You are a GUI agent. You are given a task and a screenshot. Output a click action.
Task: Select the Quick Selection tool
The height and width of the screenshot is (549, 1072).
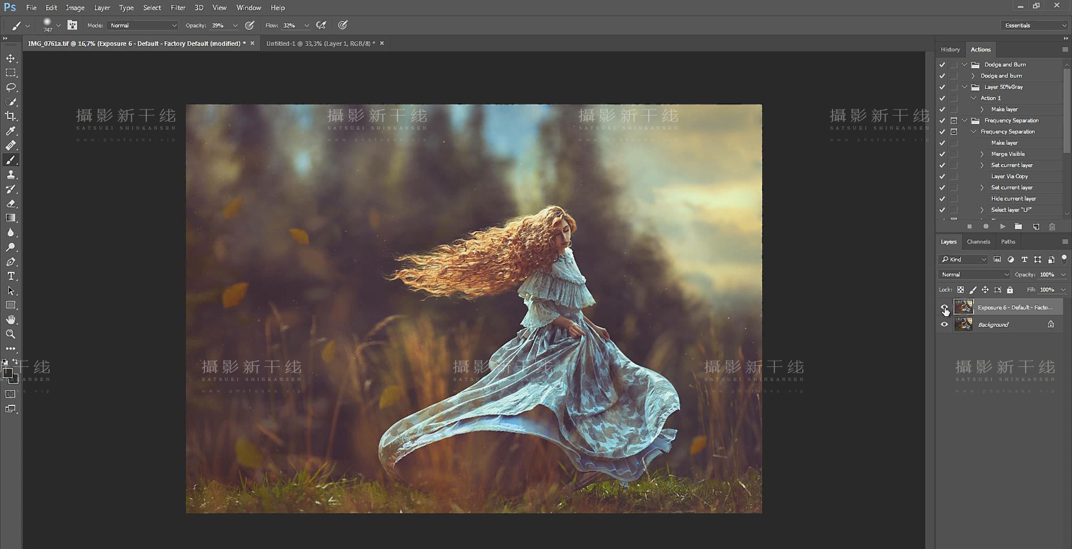click(11, 102)
